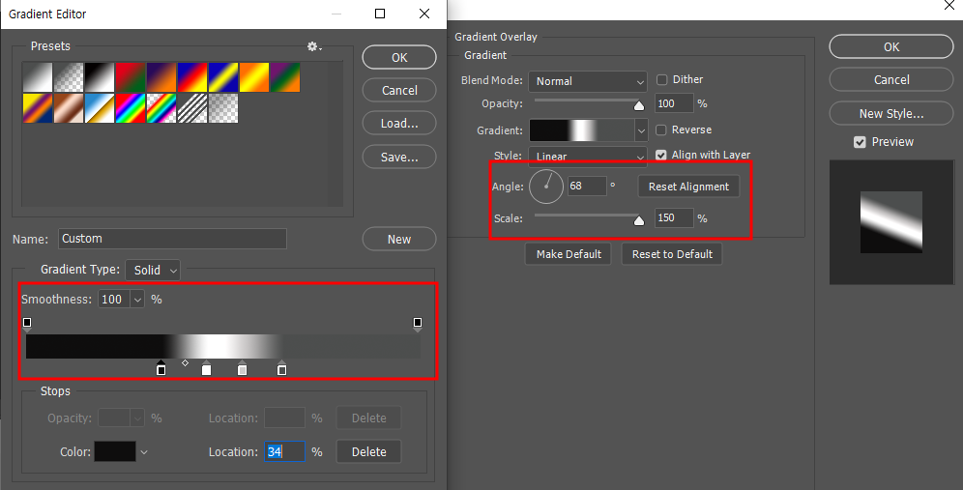The width and height of the screenshot is (963, 490).
Task: Select the Foreground to Transparent gradient preset
Action: click(x=69, y=77)
